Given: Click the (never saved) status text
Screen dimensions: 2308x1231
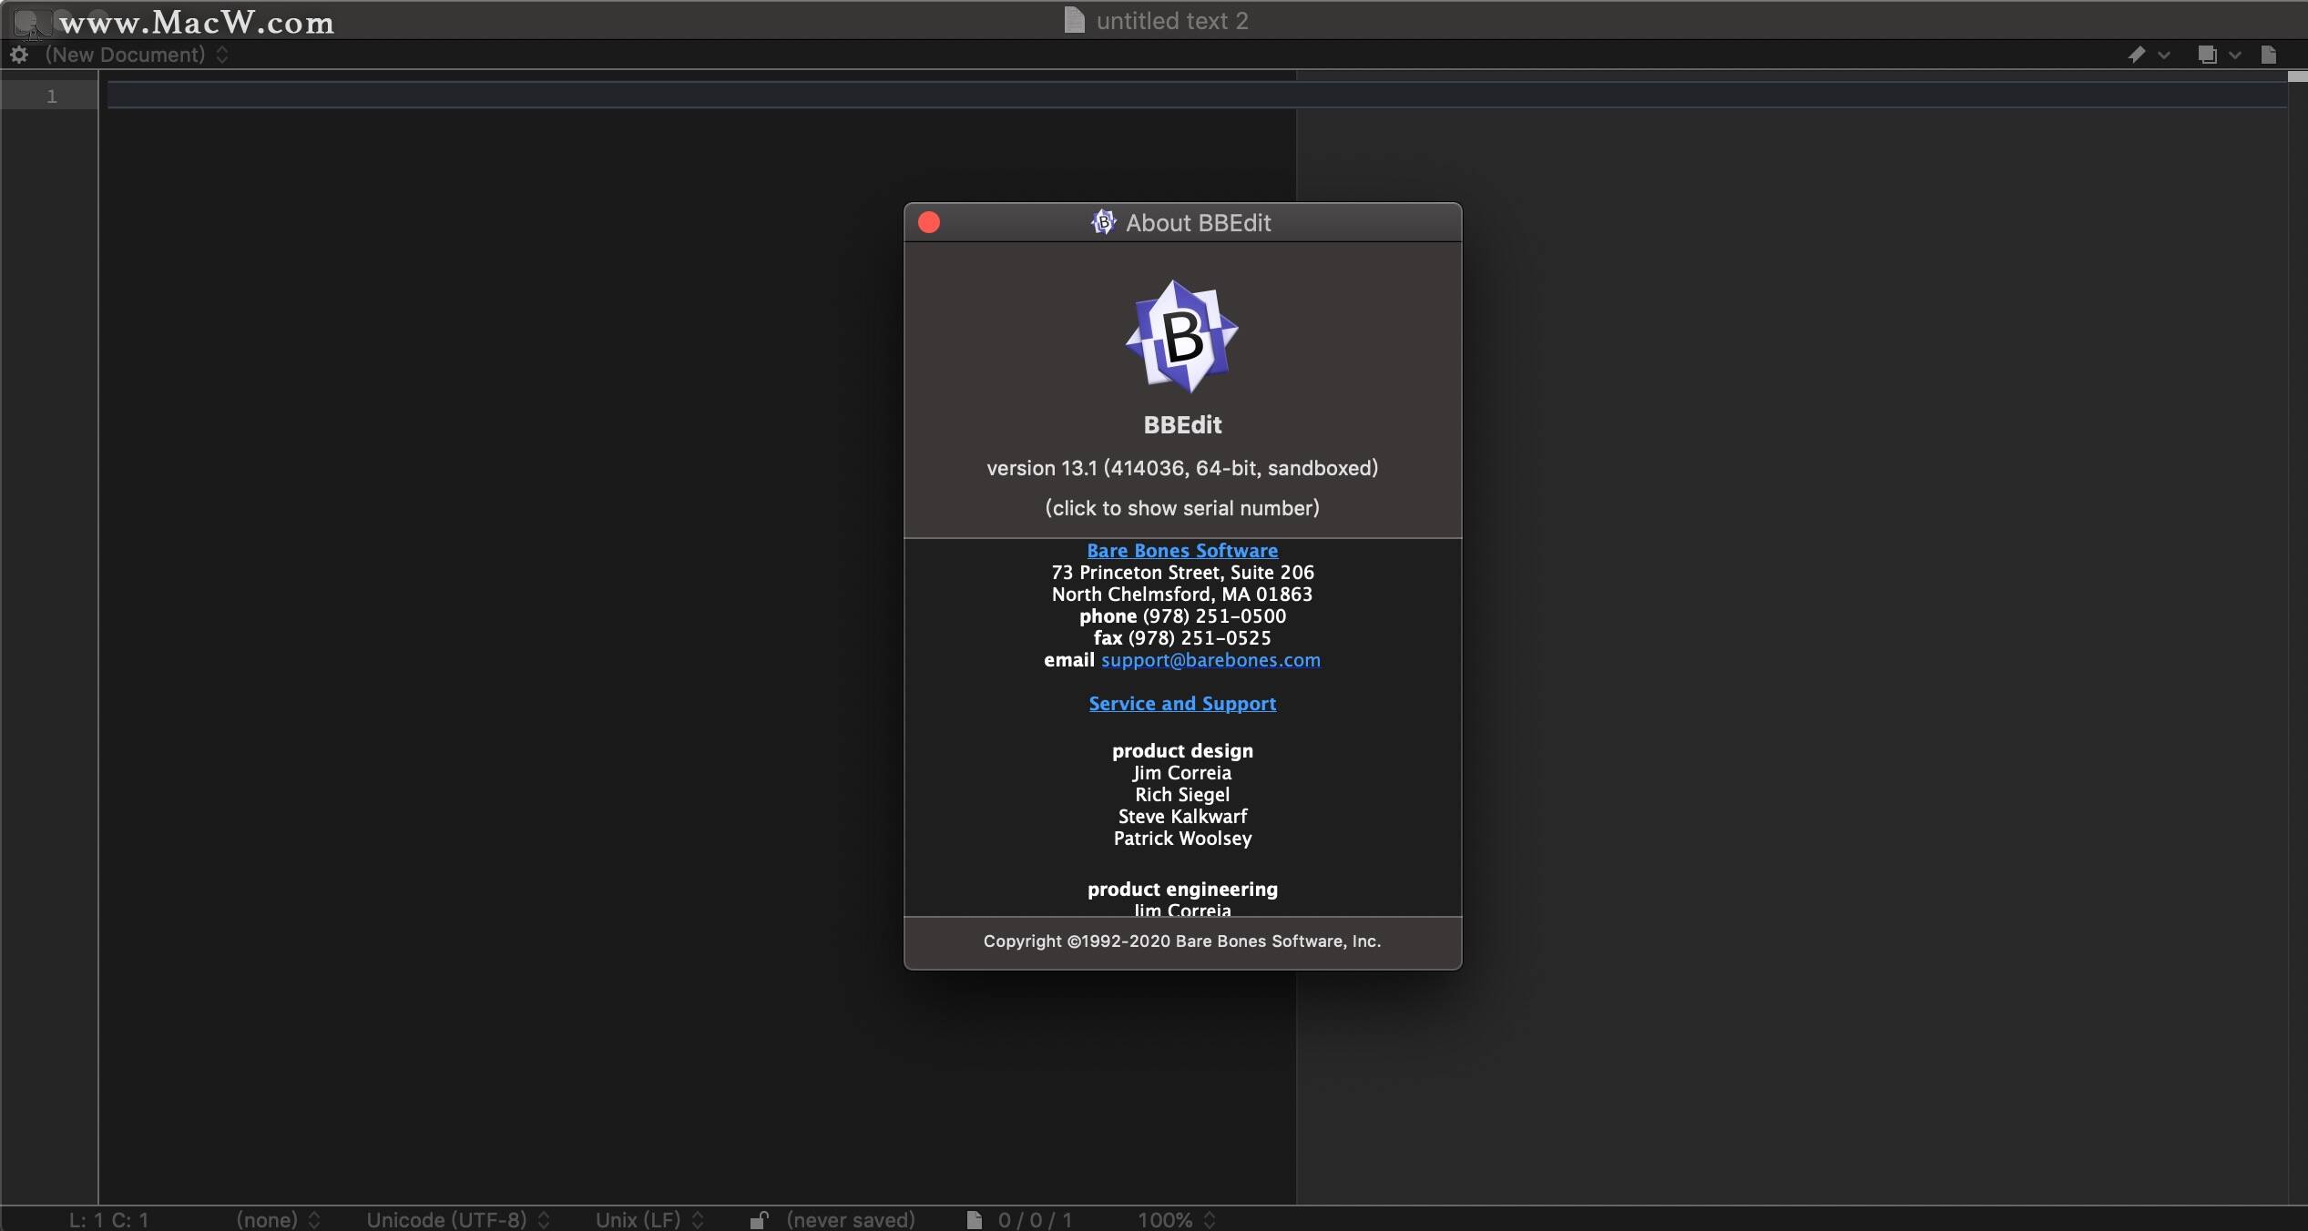Looking at the screenshot, I should coord(851,1219).
